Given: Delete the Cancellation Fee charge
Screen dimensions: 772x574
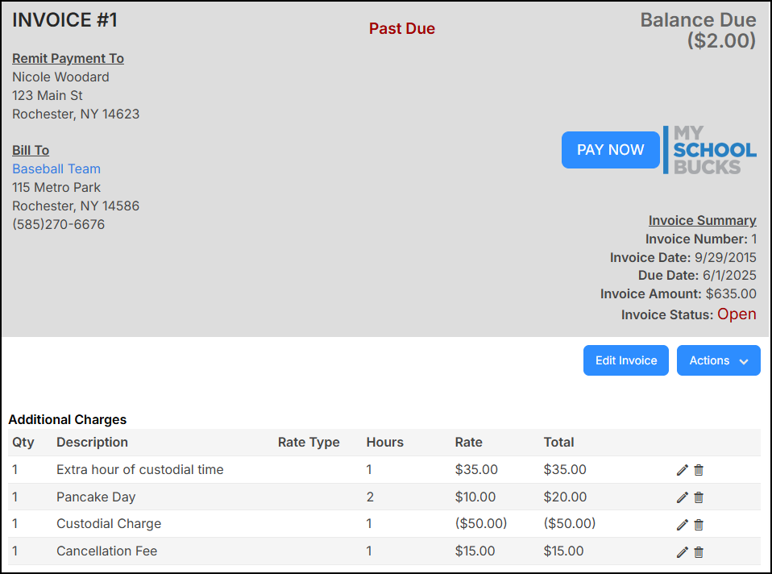Looking at the screenshot, I should click(699, 551).
